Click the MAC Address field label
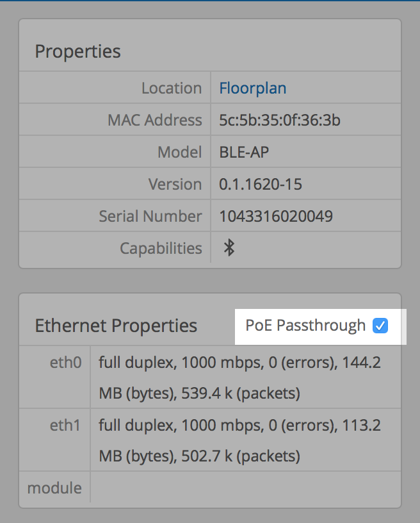Viewport: 420px width, 523px height. (x=154, y=120)
